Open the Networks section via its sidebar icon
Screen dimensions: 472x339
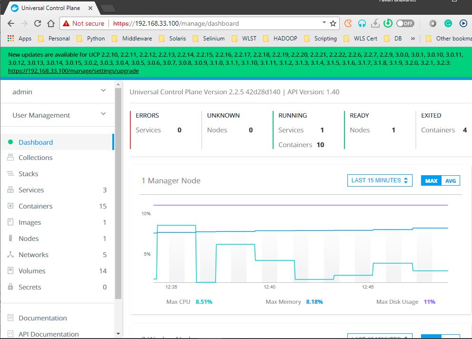pyautogui.click(x=10, y=255)
